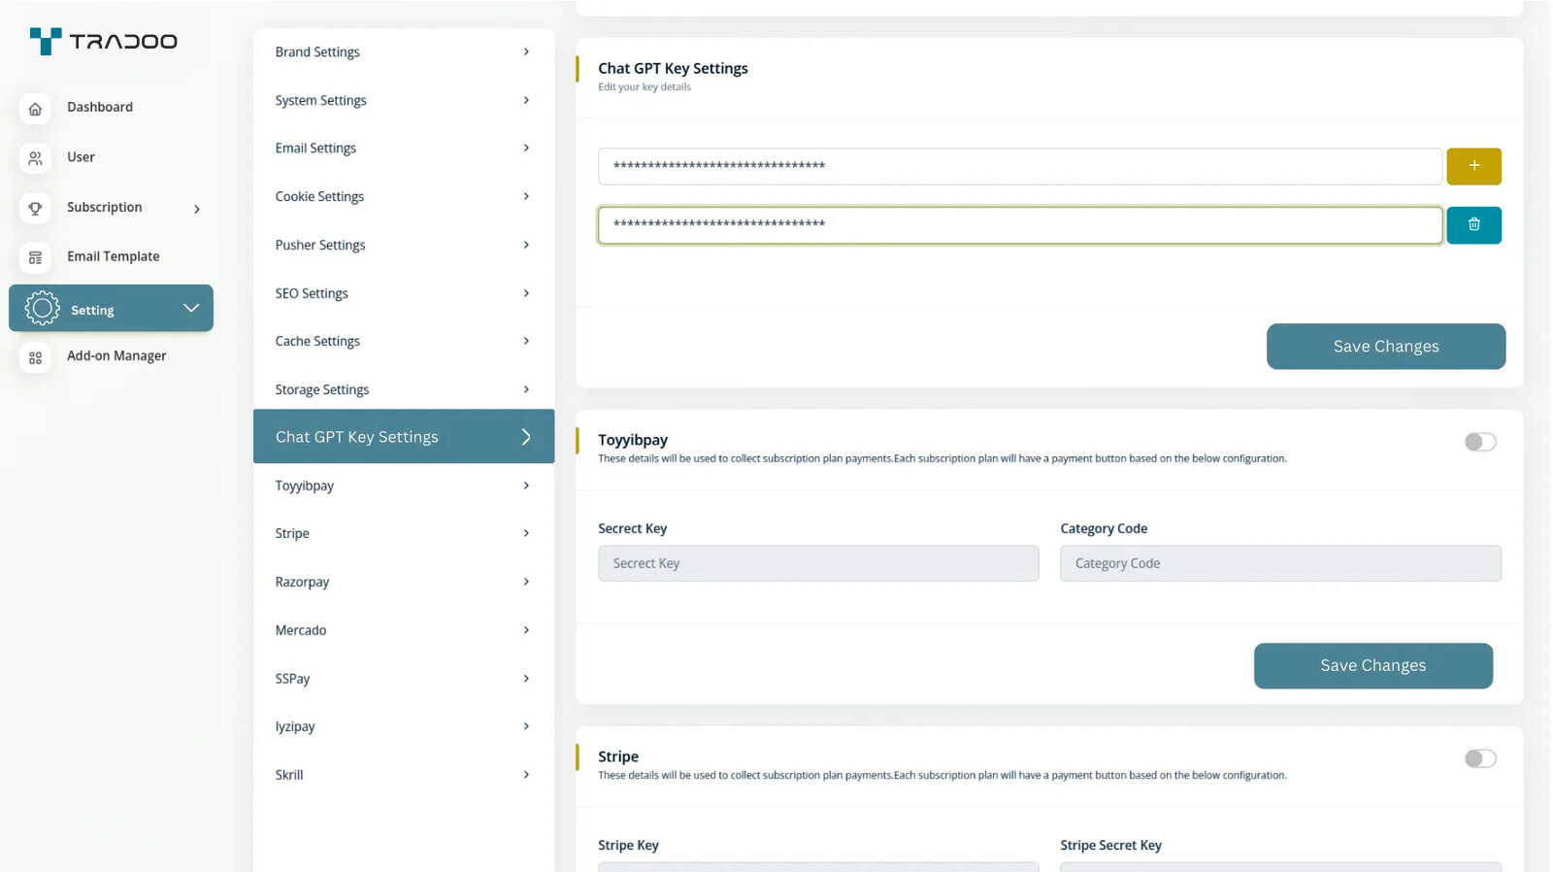Go to SEO Settings
Viewport: 1553px width, 872px height.
click(402, 293)
